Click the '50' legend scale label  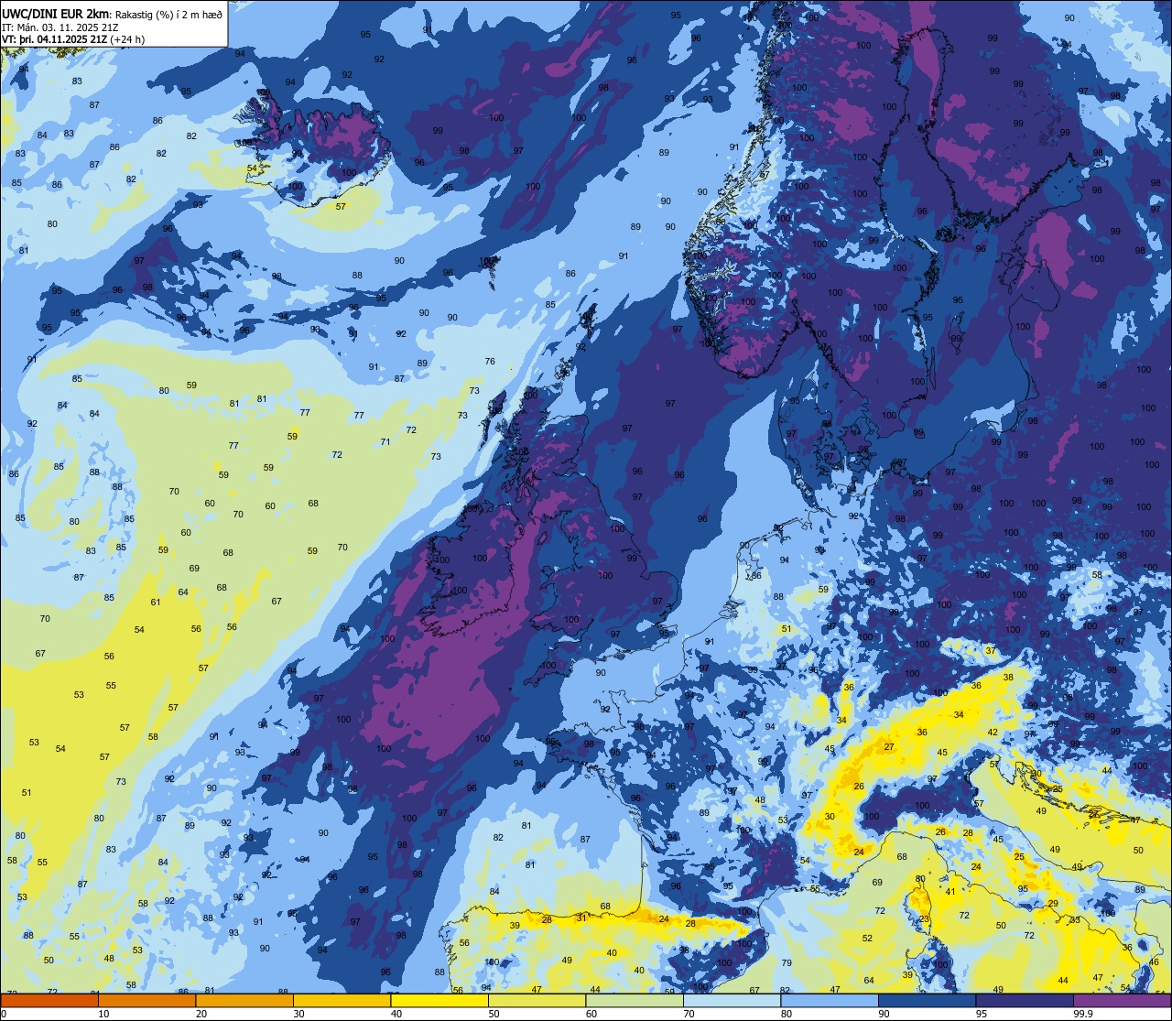tap(494, 1015)
